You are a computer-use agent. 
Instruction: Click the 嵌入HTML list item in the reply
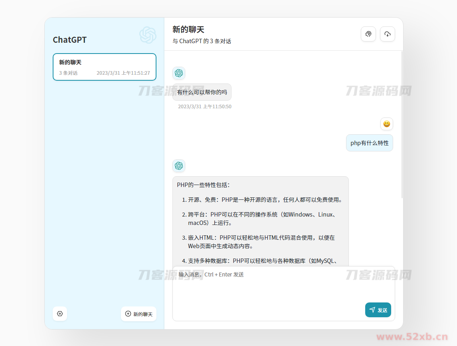pos(261,242)
